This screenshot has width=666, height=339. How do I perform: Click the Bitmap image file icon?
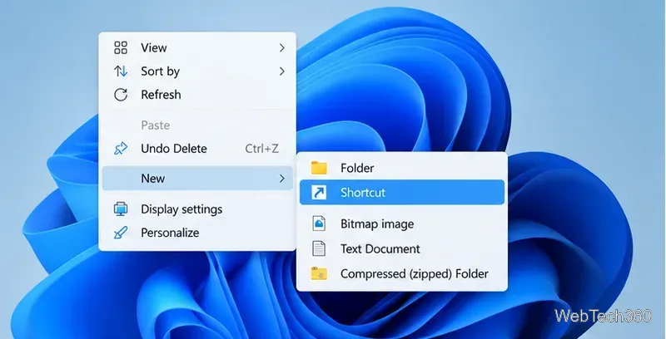(319, 224)
